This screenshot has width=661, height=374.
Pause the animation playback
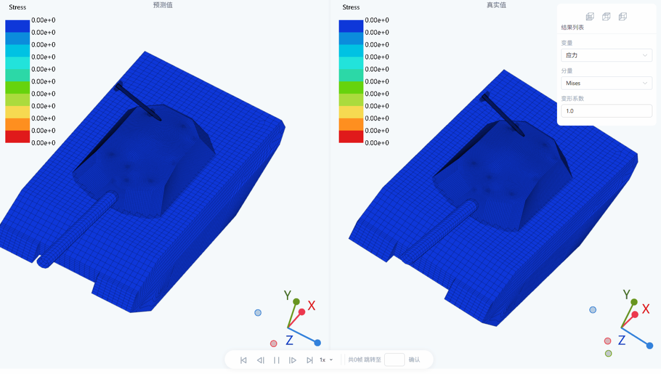[277, 360]
